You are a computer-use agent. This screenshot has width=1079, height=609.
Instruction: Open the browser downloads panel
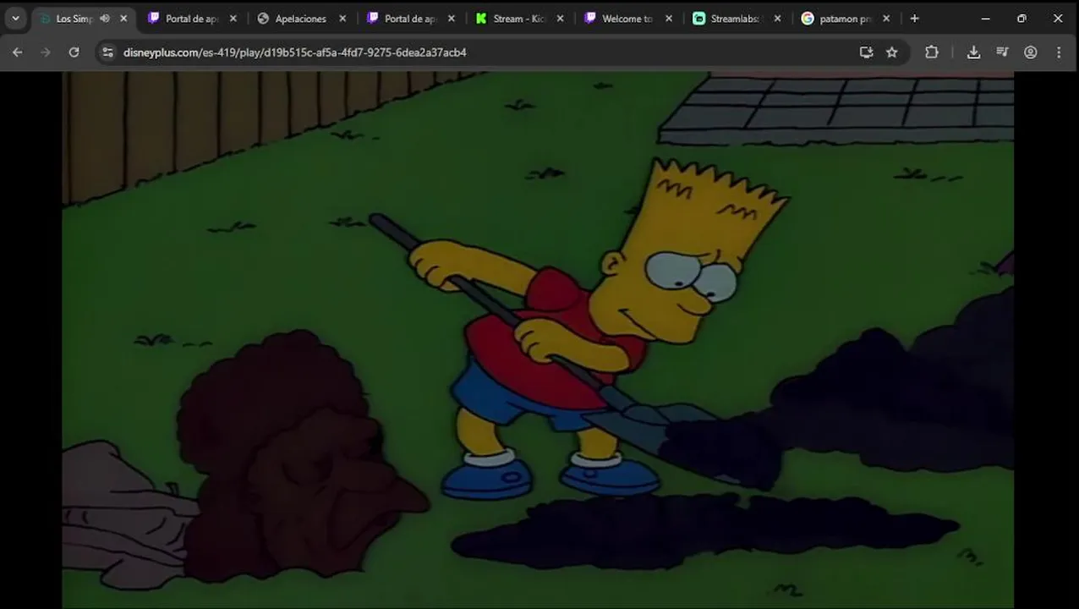974,52
